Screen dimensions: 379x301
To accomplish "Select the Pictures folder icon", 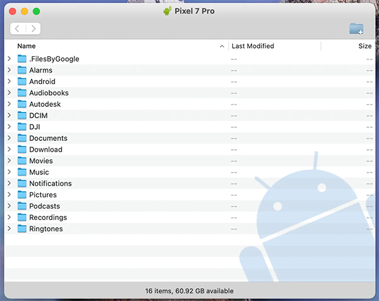I will (x=22, y=195).
